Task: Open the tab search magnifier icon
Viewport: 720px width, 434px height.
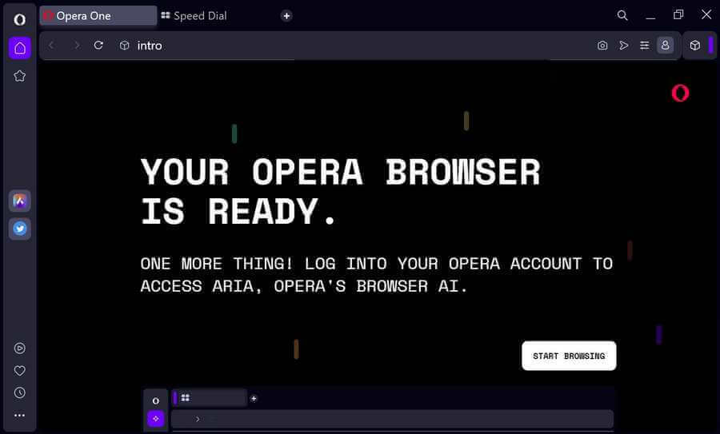Action: pyautogui.click(x=622, y=16)
